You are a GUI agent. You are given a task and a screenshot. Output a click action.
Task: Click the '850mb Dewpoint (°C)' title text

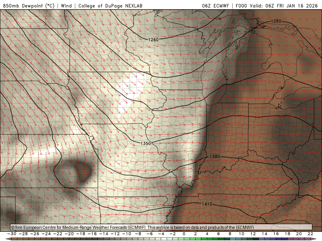click(29, 6)
